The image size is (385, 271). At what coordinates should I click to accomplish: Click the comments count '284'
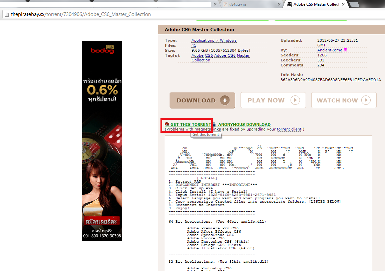321,65
